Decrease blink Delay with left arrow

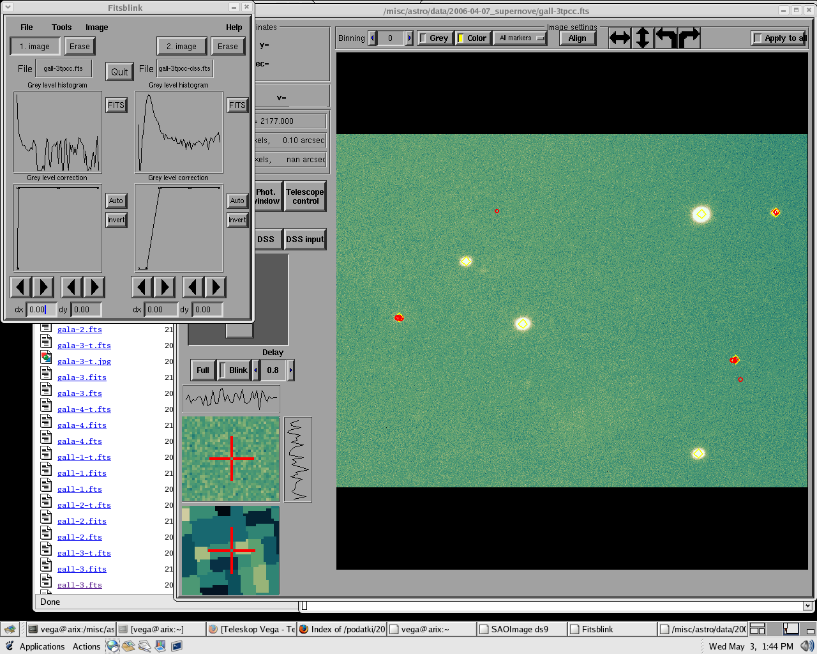point(256,370)
